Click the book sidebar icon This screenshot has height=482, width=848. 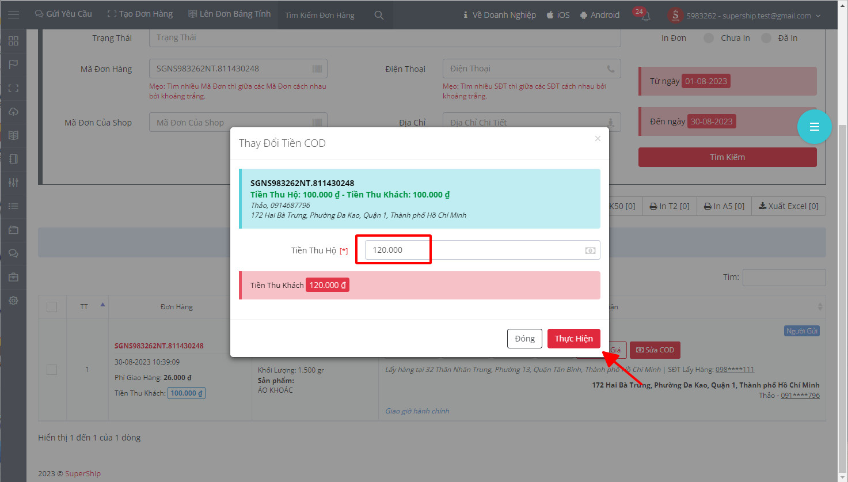13,135
